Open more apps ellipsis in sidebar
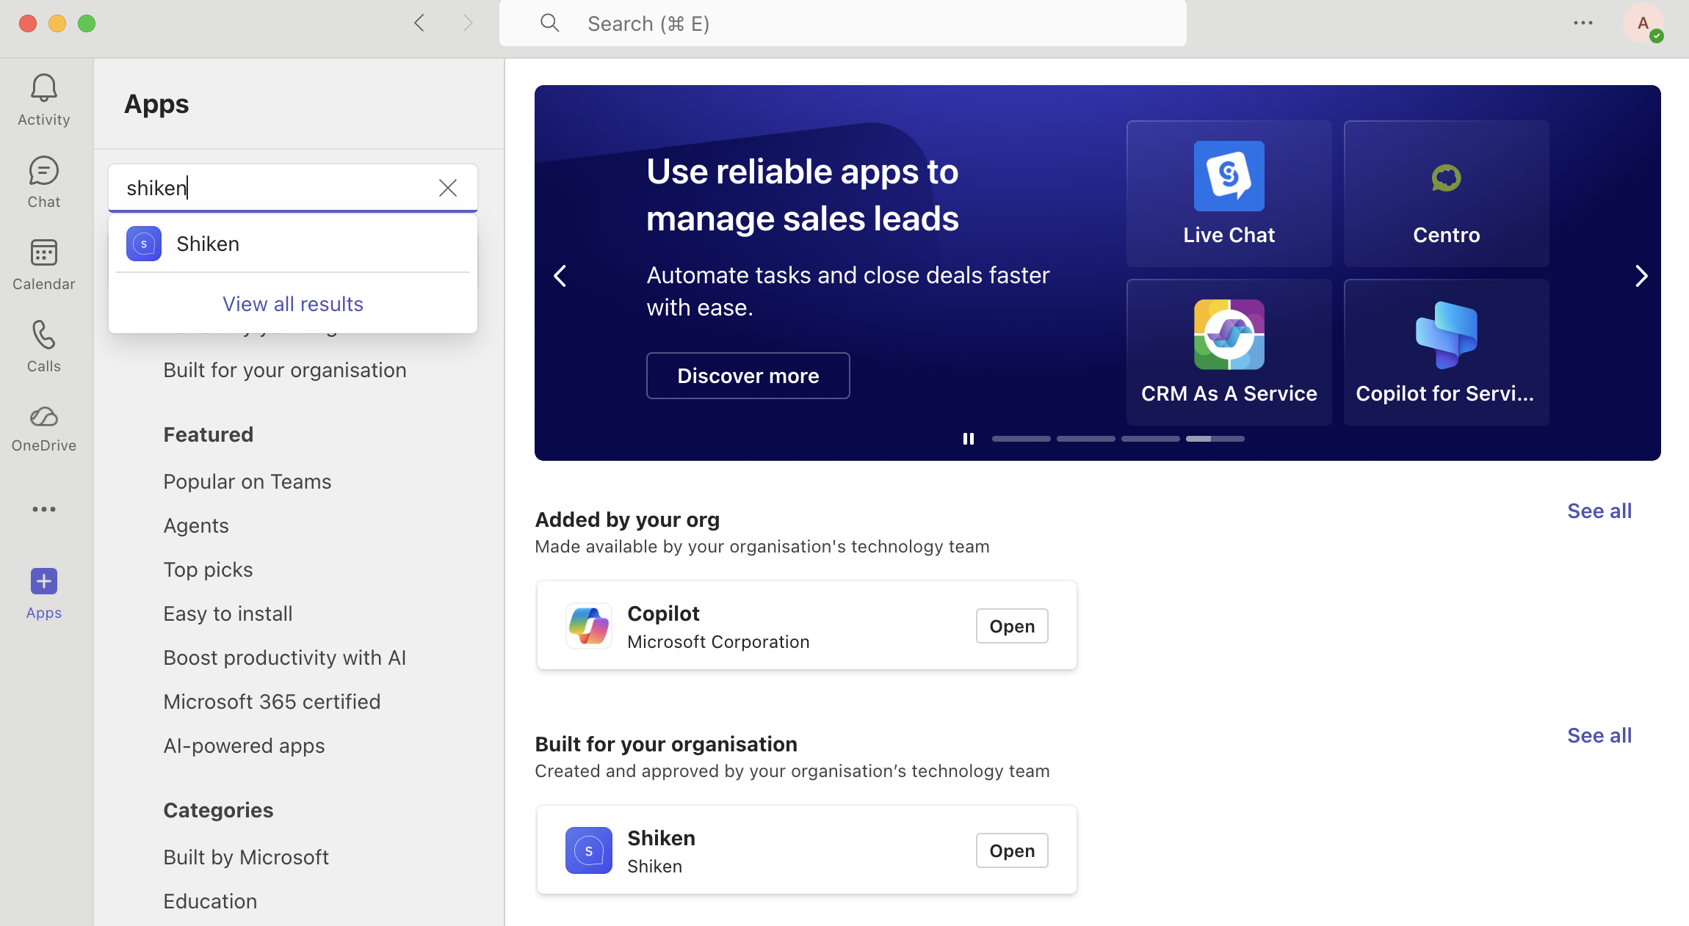Viewport: 1689px width, 926px height. (x=43, y=509)
